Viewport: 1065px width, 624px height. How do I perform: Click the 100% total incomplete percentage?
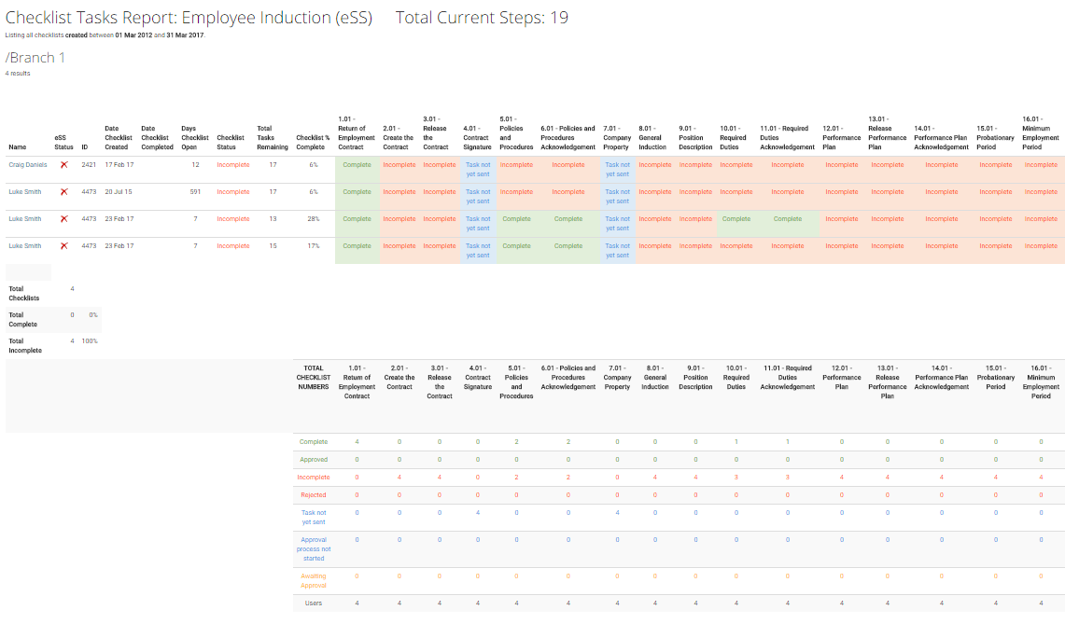pos(90,340)
